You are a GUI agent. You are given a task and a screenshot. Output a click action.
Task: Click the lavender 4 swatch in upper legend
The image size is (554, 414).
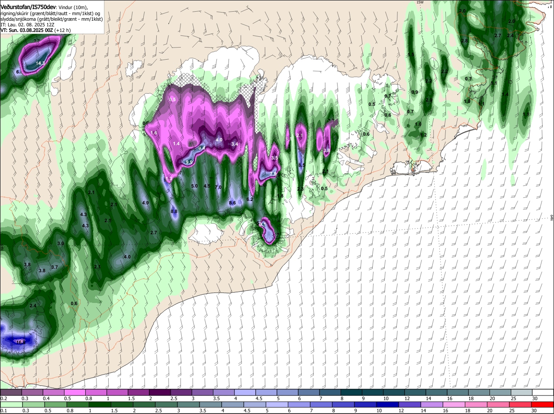[245, 392]
